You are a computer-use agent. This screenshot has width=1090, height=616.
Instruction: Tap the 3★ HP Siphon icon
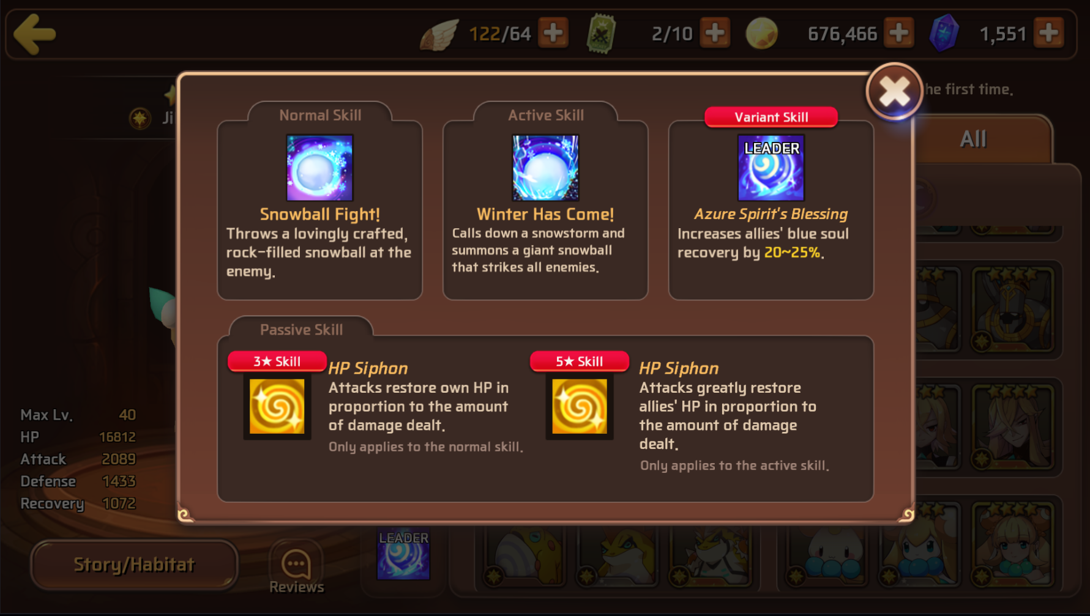(x=277, y=406)
